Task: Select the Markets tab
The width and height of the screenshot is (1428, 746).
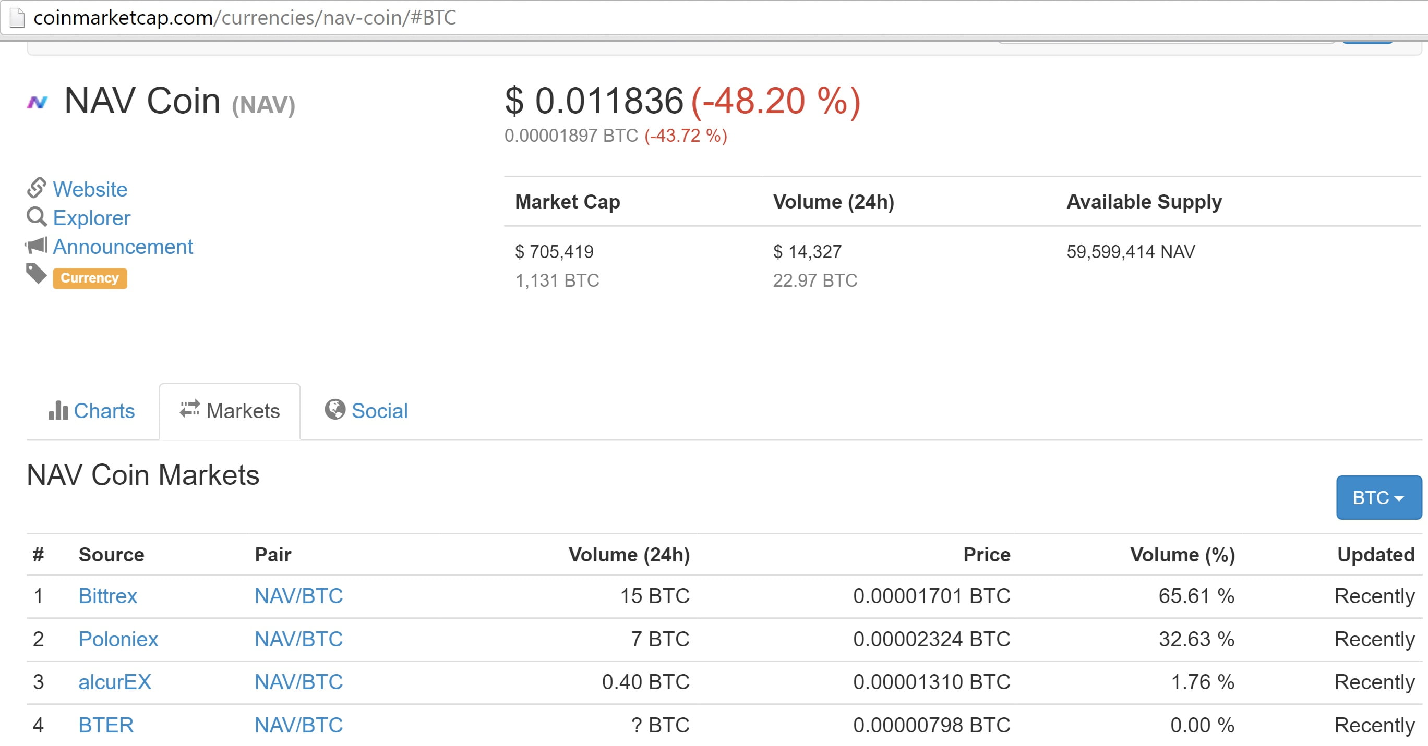Action: click(230, 411)
